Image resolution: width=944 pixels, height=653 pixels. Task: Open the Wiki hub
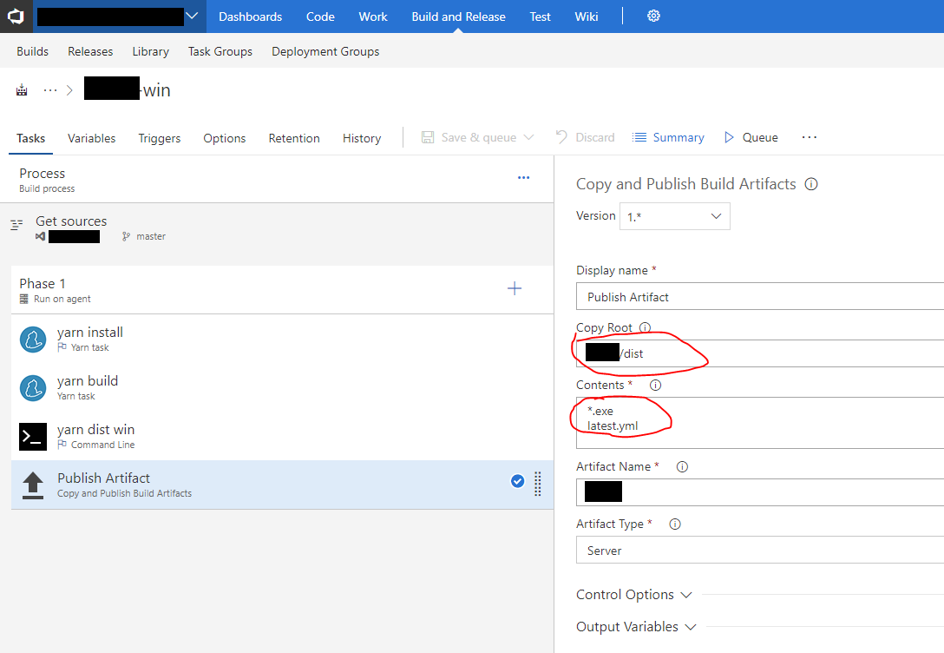pyautogui.click(x=586, y=16)
